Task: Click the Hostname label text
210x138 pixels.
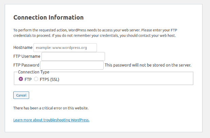Action: tap(23, 48)
